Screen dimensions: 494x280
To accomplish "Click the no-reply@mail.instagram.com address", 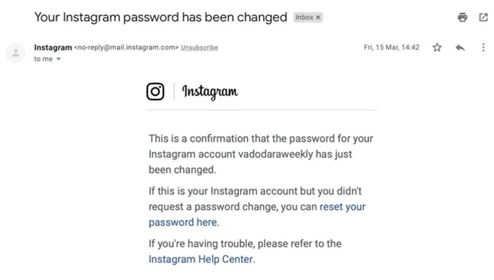I will coord(127,48).
